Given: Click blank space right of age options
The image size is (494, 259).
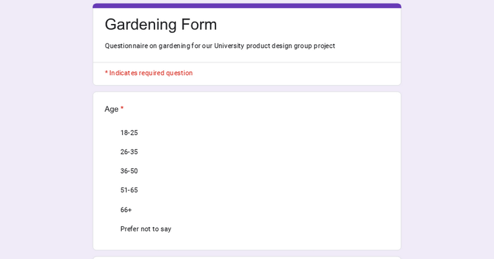Looking at the screenshot, I should click(x=288, y=181).
